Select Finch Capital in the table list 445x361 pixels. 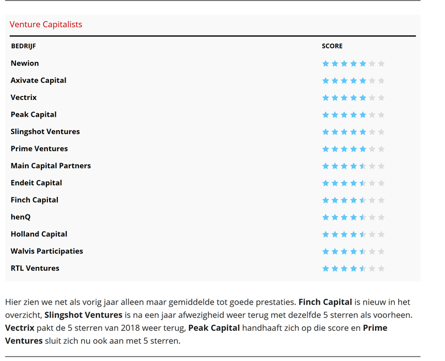click(34, 200)
